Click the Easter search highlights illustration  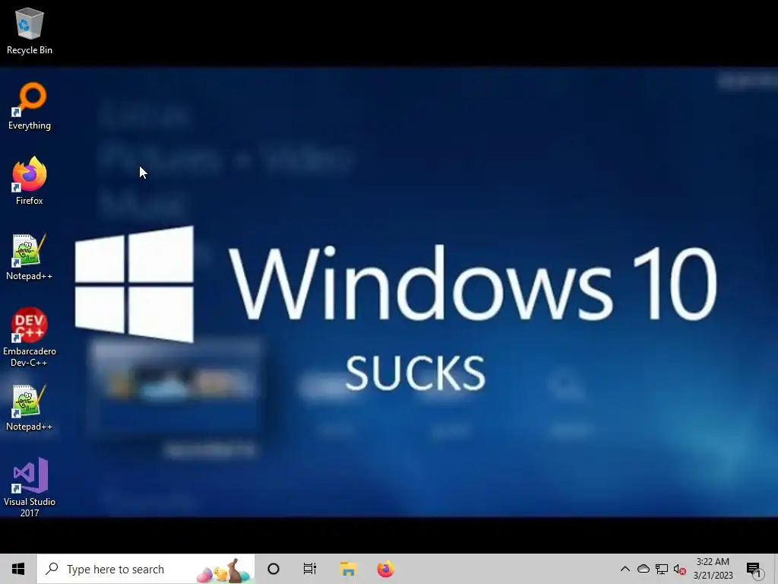(x=223, y=570)
